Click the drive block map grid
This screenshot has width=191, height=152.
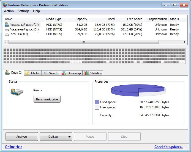point(94,56)
